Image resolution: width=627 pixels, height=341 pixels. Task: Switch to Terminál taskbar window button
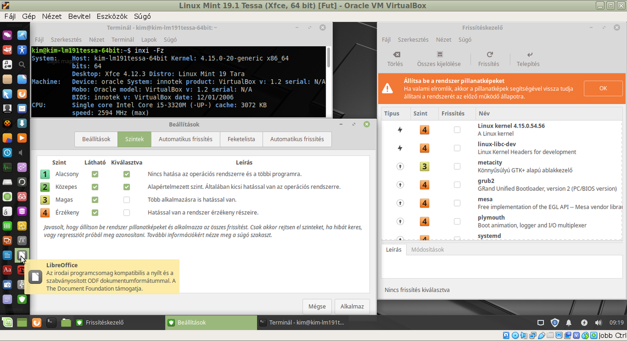[x=302, y=322]
